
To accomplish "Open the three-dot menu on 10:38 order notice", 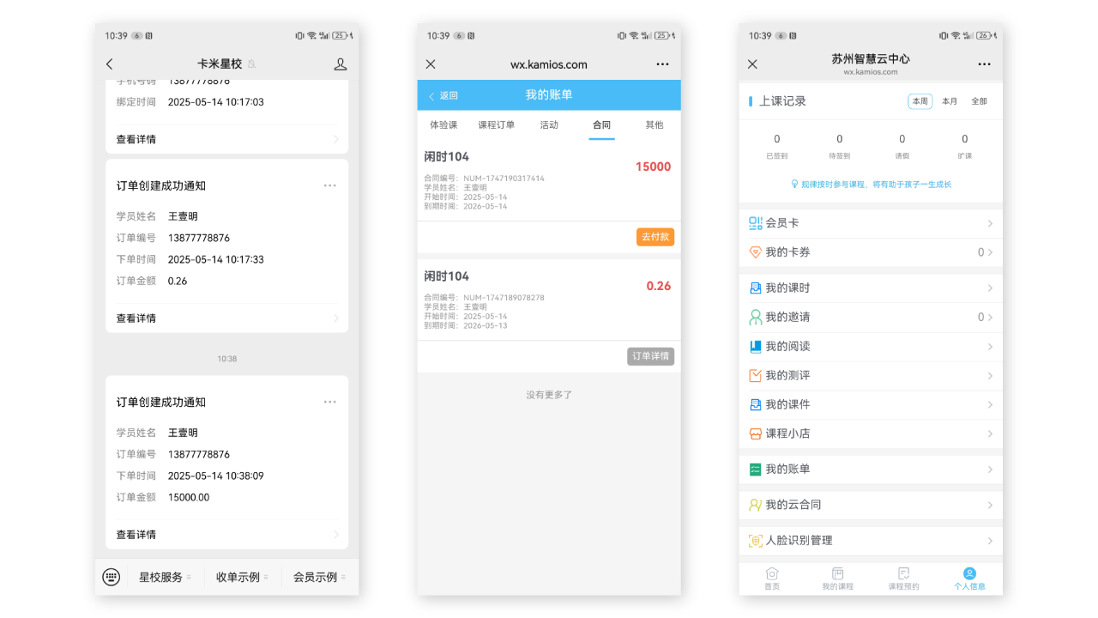I will (330, 402).
